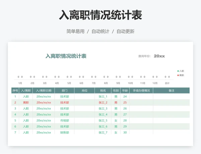Select the query year value 20xx
The height and width of the screenshot is (154, 201).
[159, 56]
